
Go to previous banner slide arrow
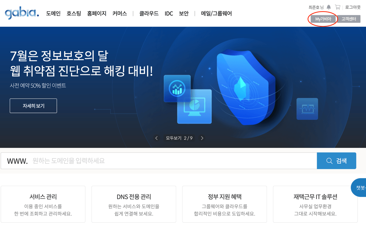tap(157, 138)
